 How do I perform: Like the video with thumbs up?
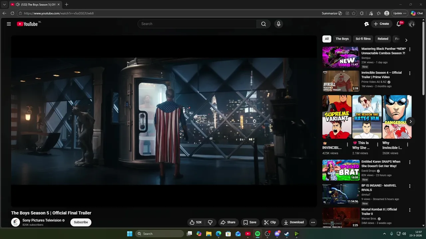(x=196, y=222)
